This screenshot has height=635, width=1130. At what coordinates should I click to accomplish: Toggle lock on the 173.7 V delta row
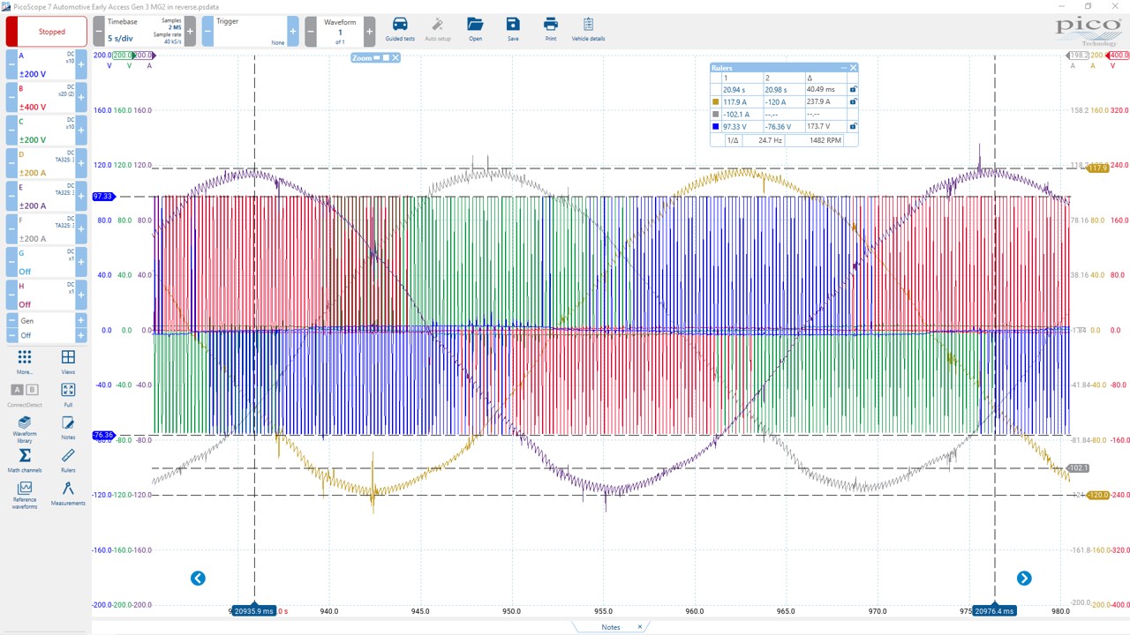tap(852, 127)
